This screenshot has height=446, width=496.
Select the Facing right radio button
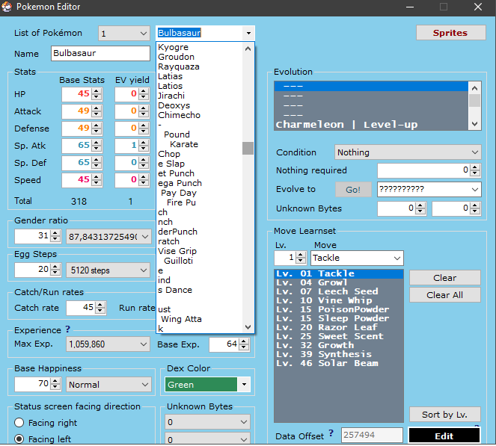click(19, 422)
